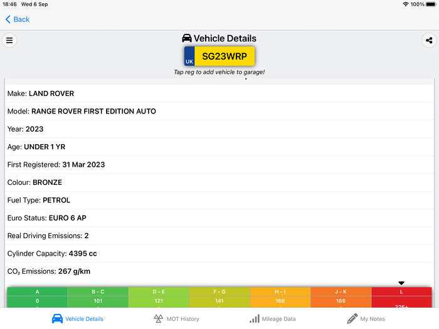Tap the pencil icon for notes

point(352,318)
